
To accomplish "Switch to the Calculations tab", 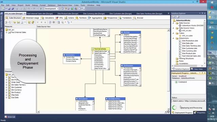I will (x=48, y=18).
